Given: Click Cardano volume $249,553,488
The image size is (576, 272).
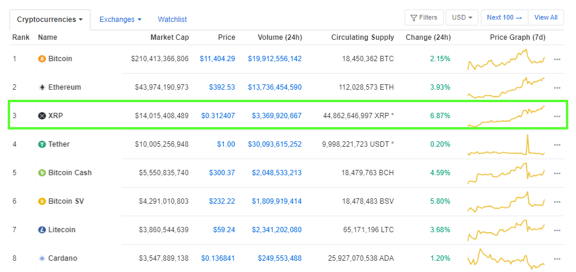Looking at the screenshot, I should (280, 258).
